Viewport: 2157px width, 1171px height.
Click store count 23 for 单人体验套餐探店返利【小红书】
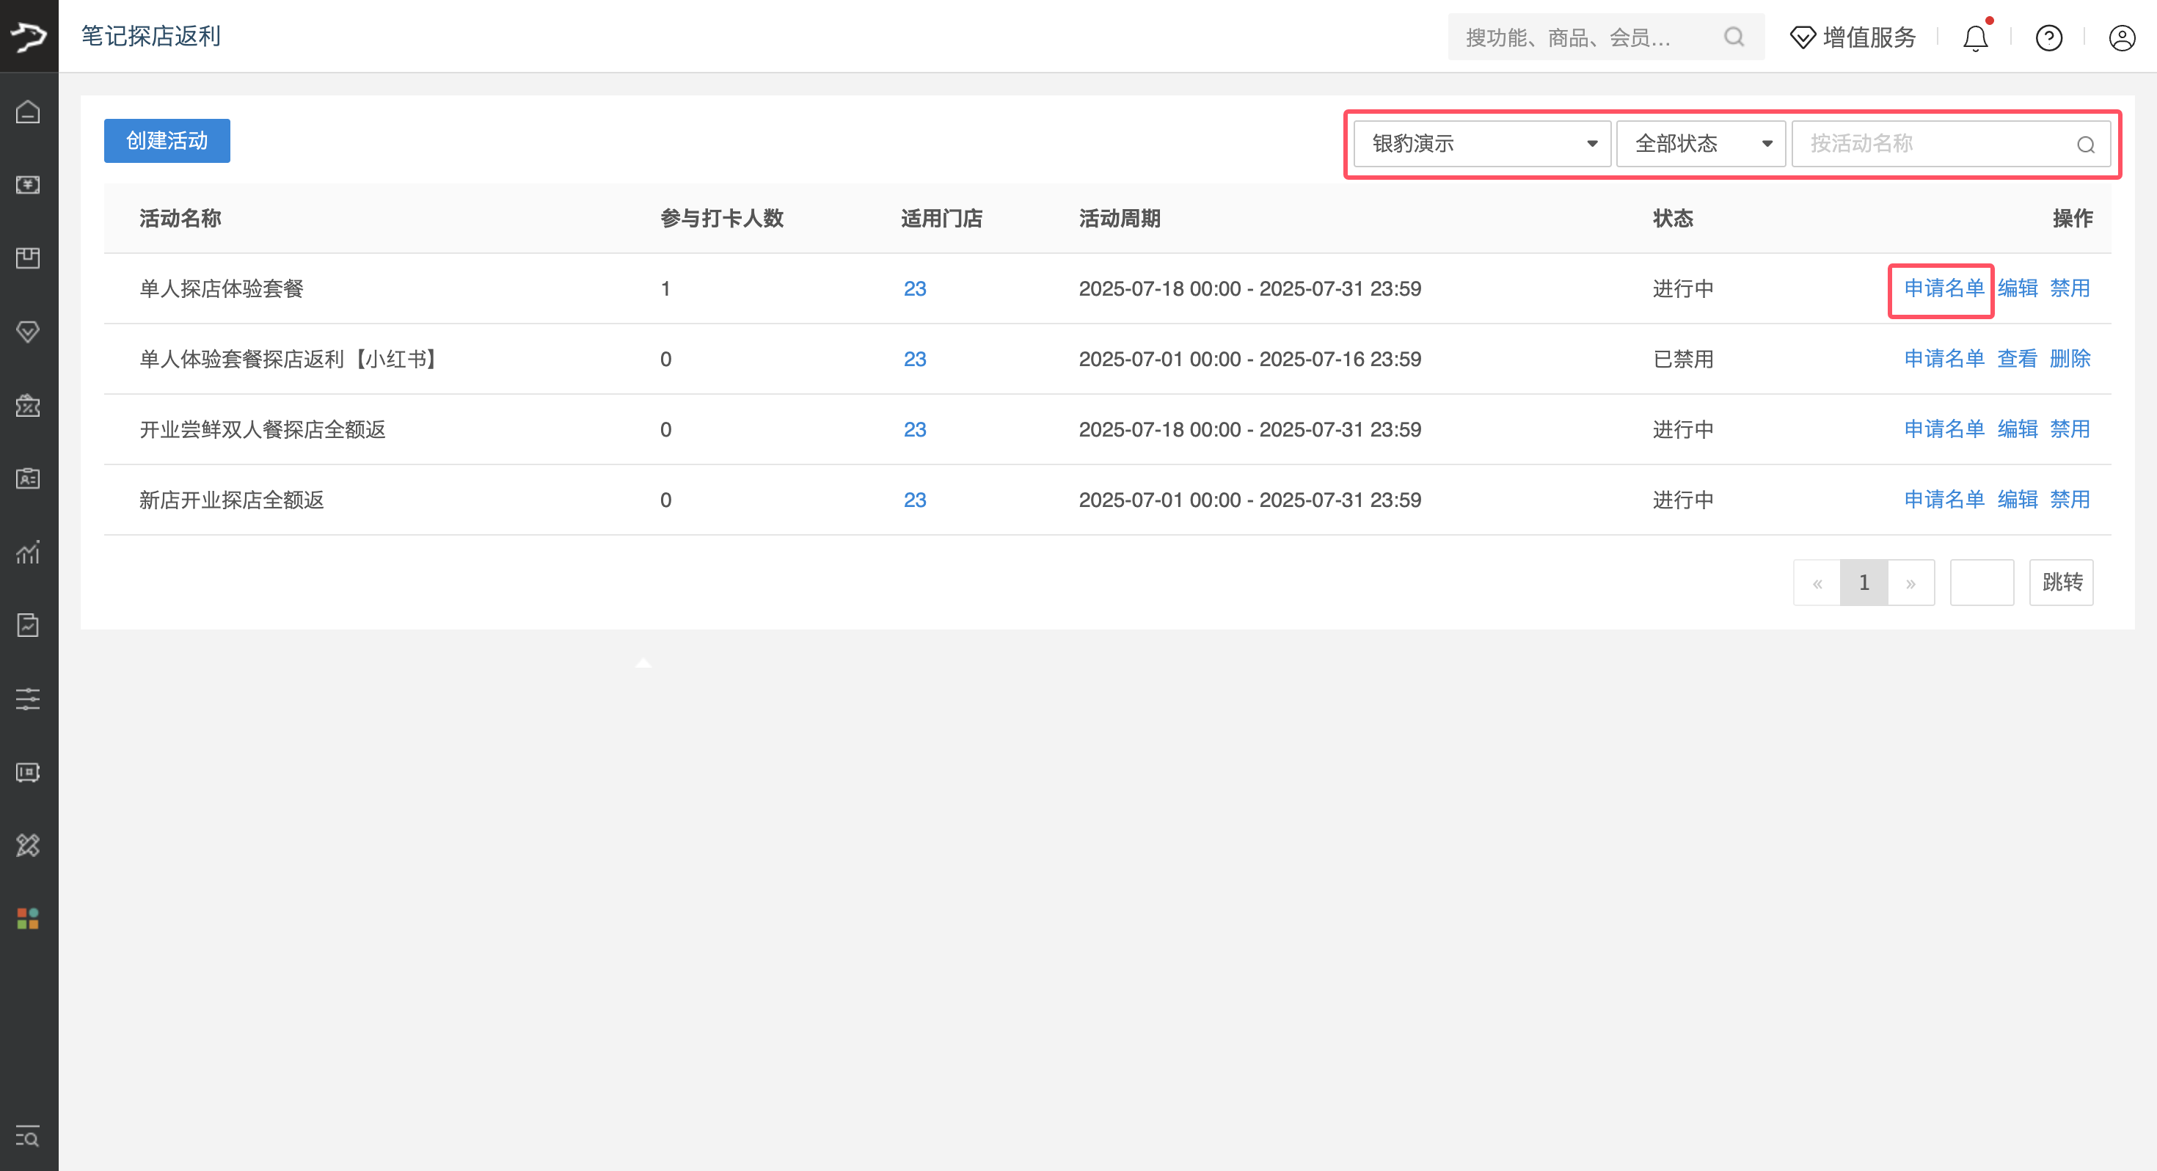tap(914, 360)
